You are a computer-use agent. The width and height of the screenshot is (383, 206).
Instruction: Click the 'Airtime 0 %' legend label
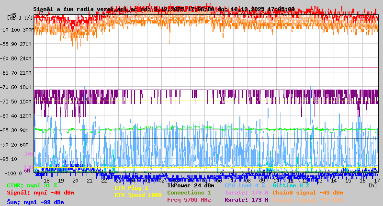point(291,185)
